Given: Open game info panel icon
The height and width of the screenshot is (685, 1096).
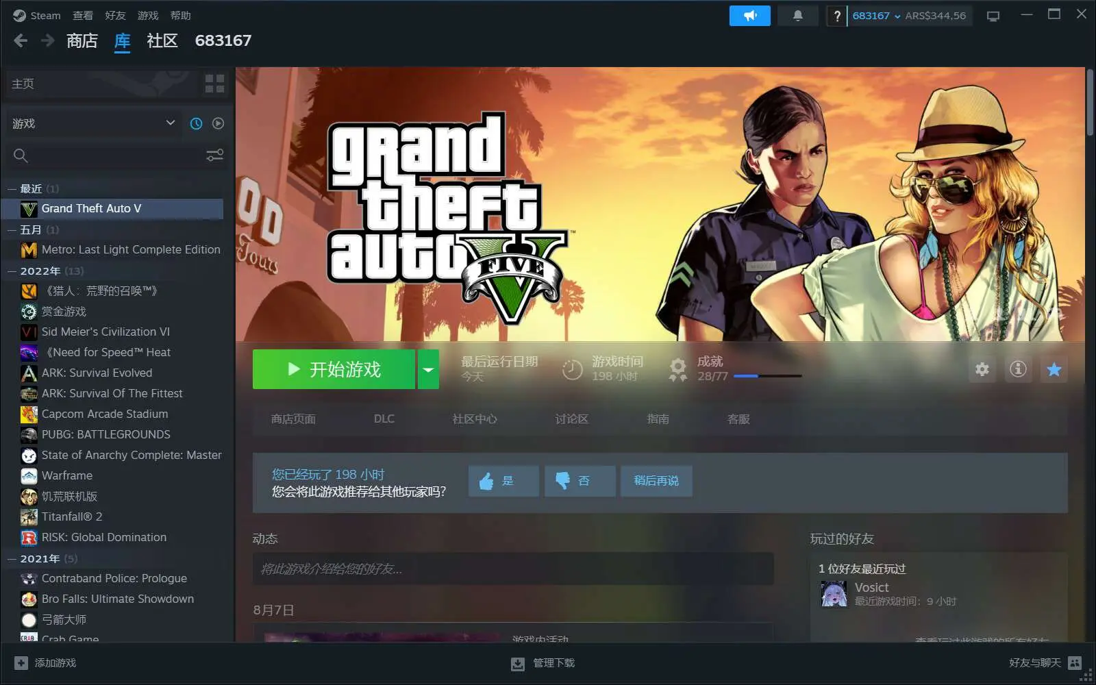Looking at the screenshot, I should (1018, 369).
